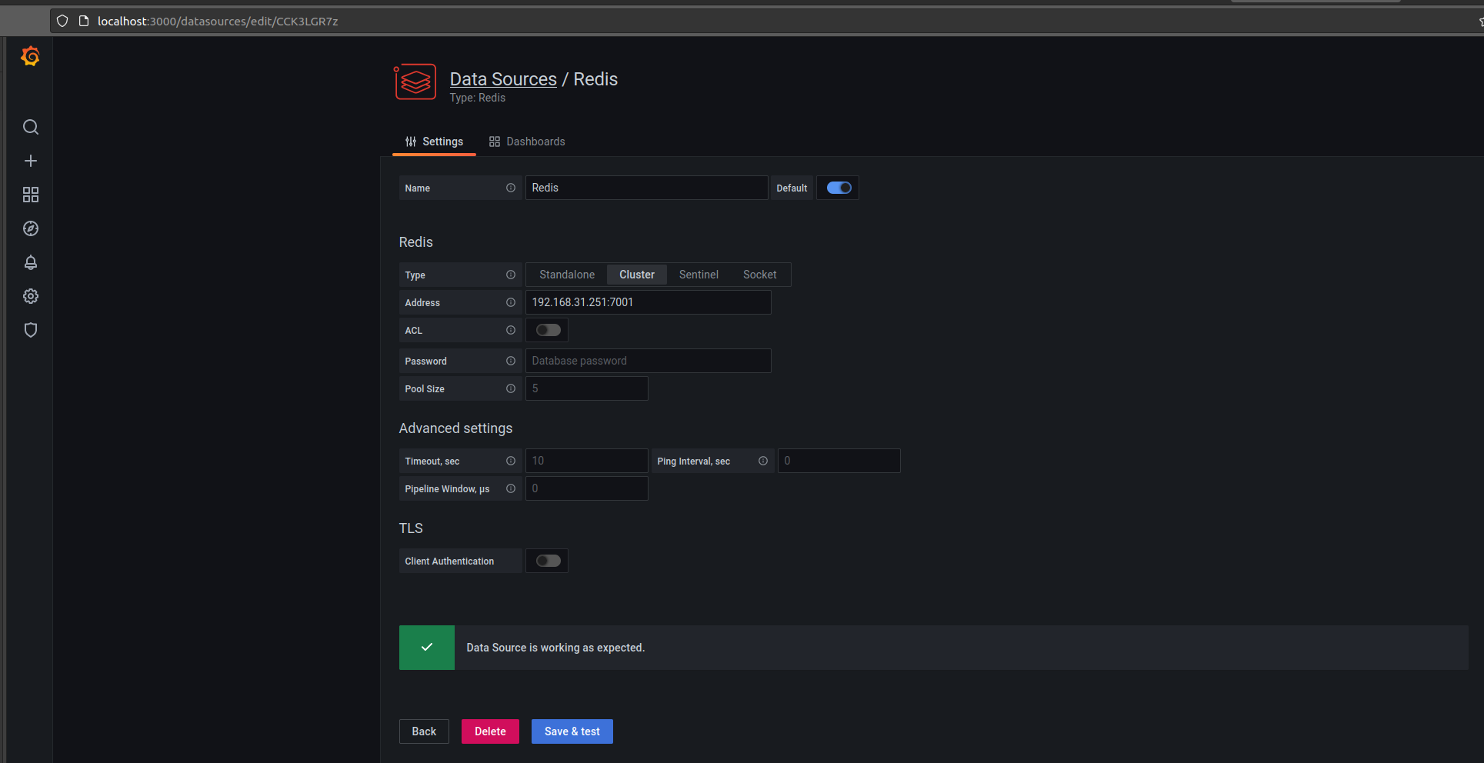
Task: Focus the Ping Interval, sec input
Action: point(839,461)
